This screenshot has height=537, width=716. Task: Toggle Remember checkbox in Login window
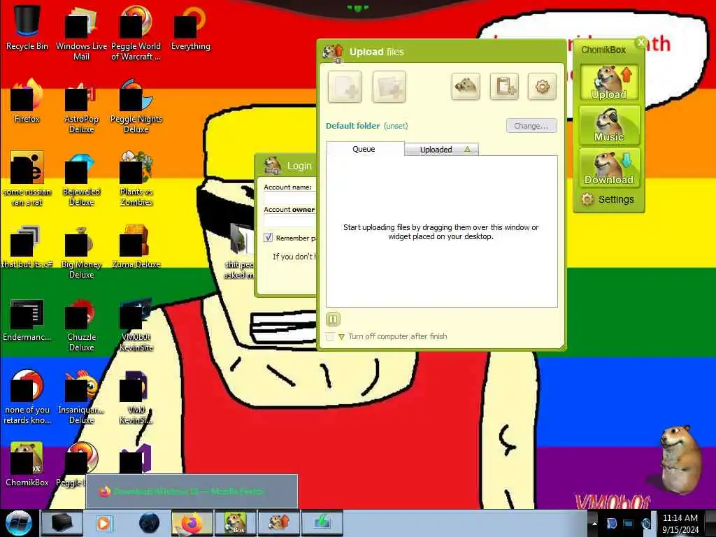(x=268, y=238)
